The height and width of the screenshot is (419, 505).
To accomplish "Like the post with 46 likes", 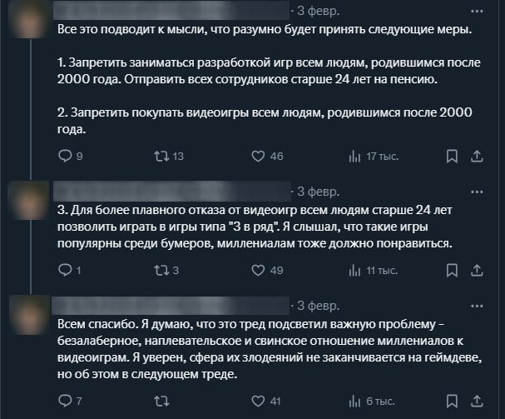I will [258, 155].
